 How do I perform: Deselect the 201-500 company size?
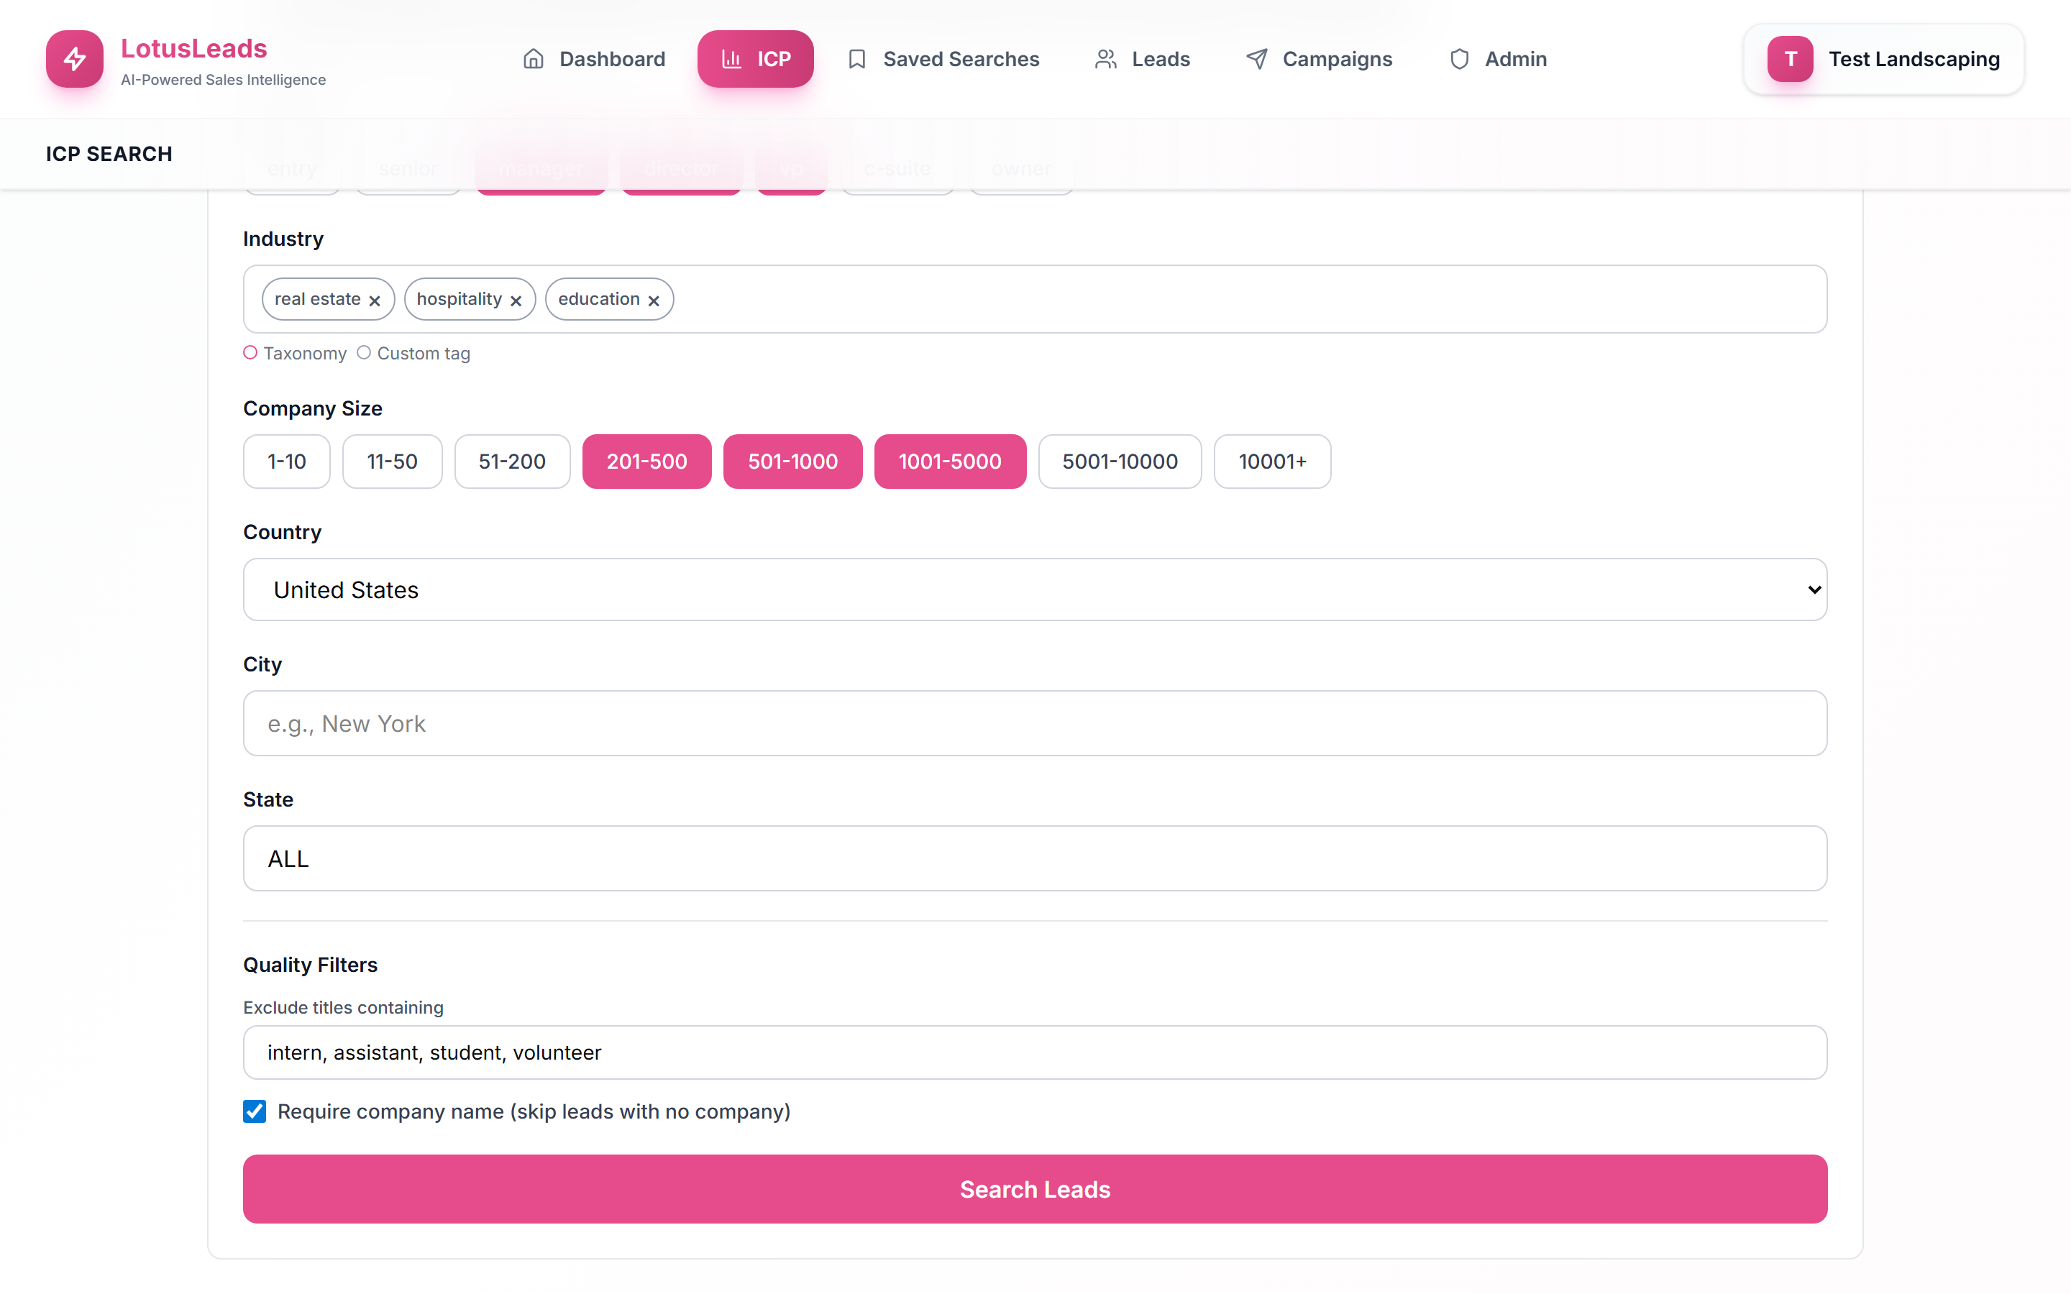click(x=647, y=462)
